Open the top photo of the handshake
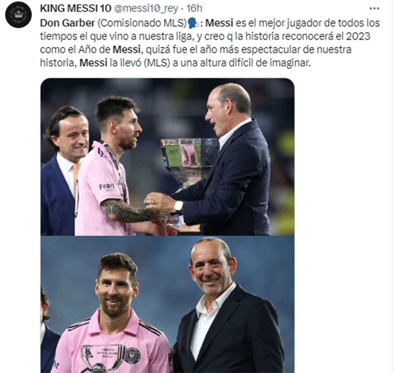 (x=167, y=157)
